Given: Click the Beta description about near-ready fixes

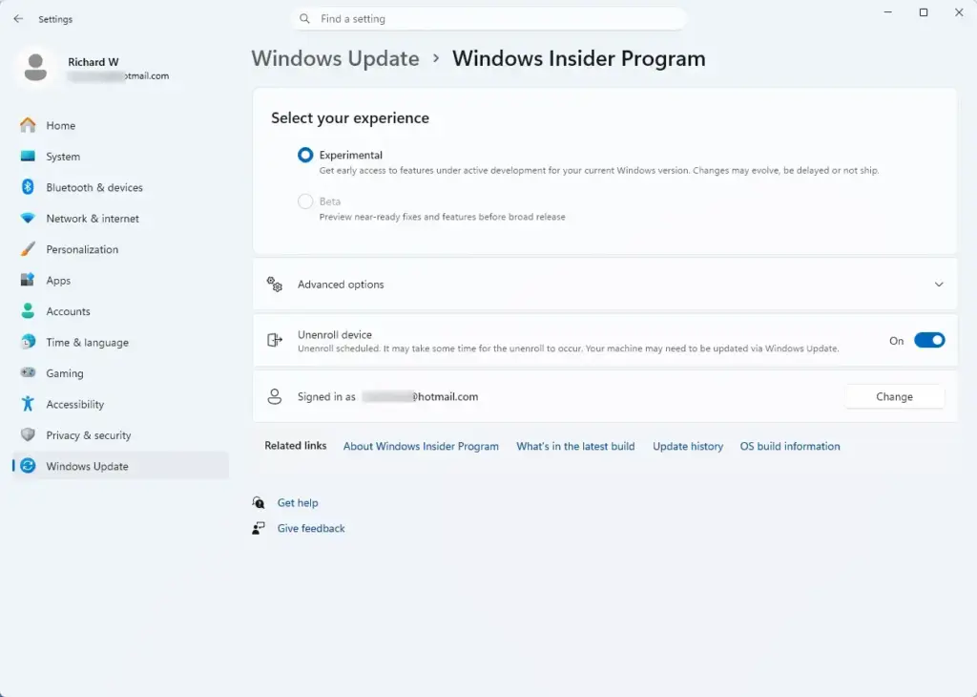Looking at the screenshot, I should coord(443,217).
